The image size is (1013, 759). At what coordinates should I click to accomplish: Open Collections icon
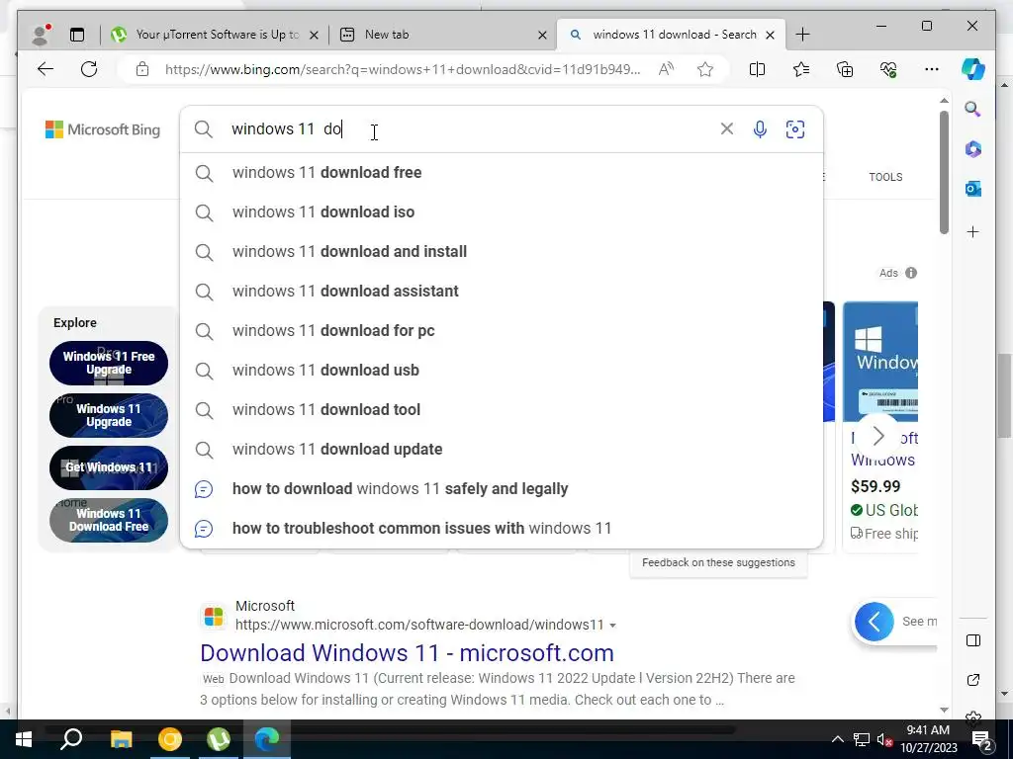845,69
